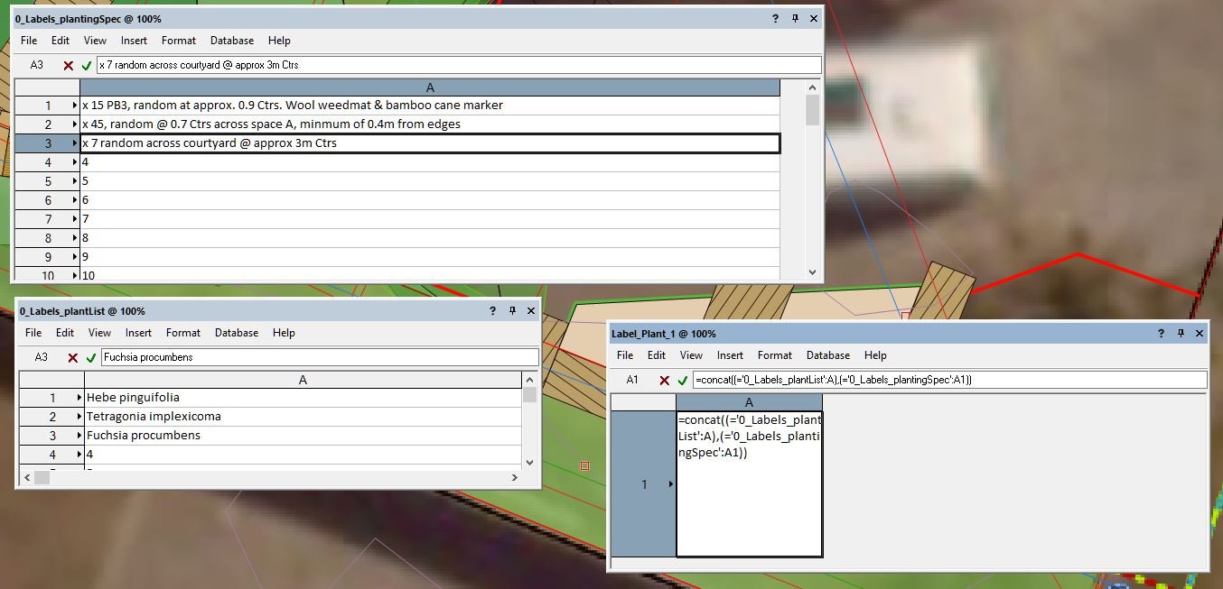This screenshot has height=589, width=1223.
Task: Select the Tetragonia implexicoma cell
Action: coord(303,417)
